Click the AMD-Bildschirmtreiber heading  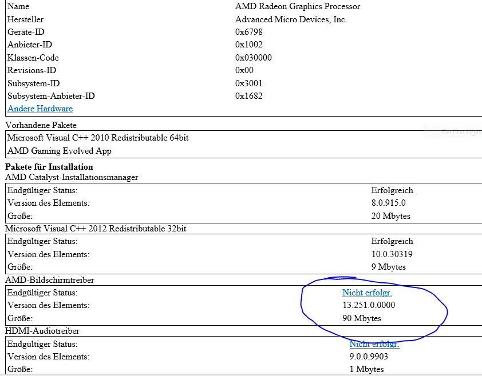click(49, 280)
